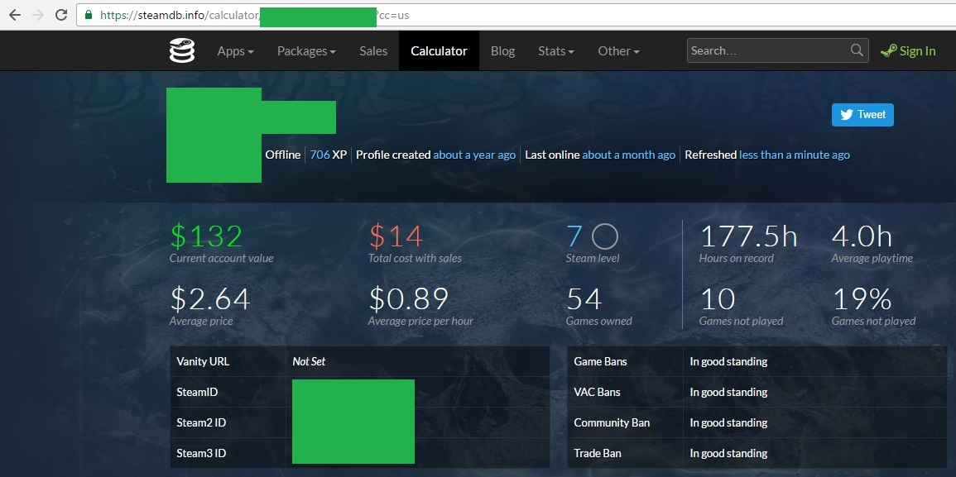Go to the Sales page
The height and width of the screenshot is (477, 956).
(373, 50)
